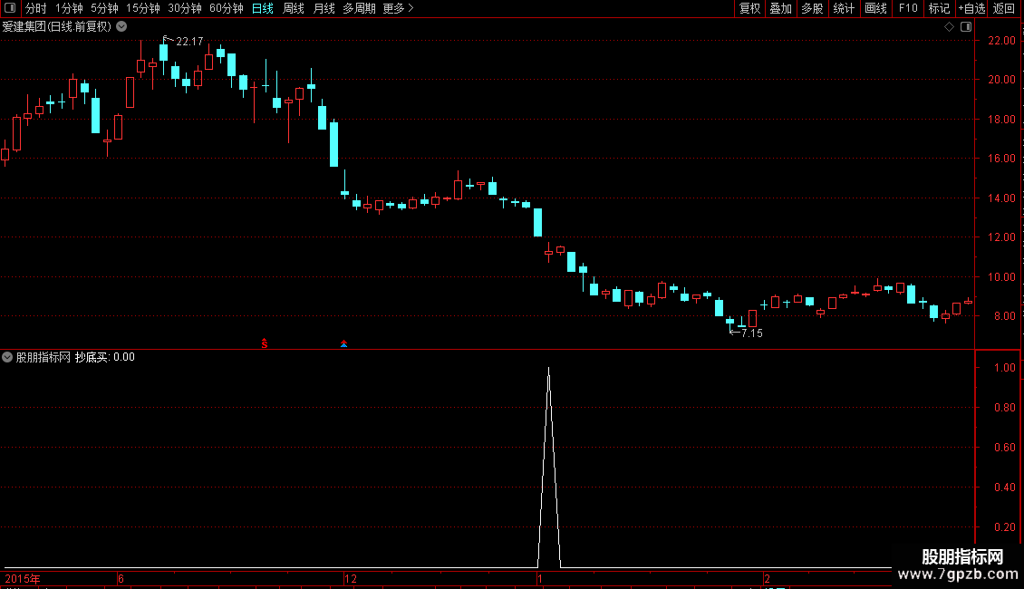Image resolution: width=1024 pixels, height=589 pixels.
Task: Open indicator dropdown beside 股朋指标网
Action: pyautogui.click(x=7, y=357)
